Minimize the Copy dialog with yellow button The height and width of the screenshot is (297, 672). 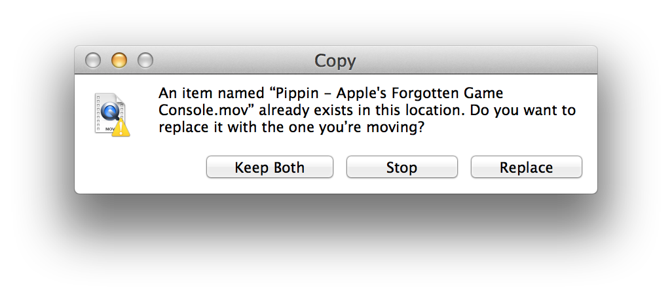119,61
